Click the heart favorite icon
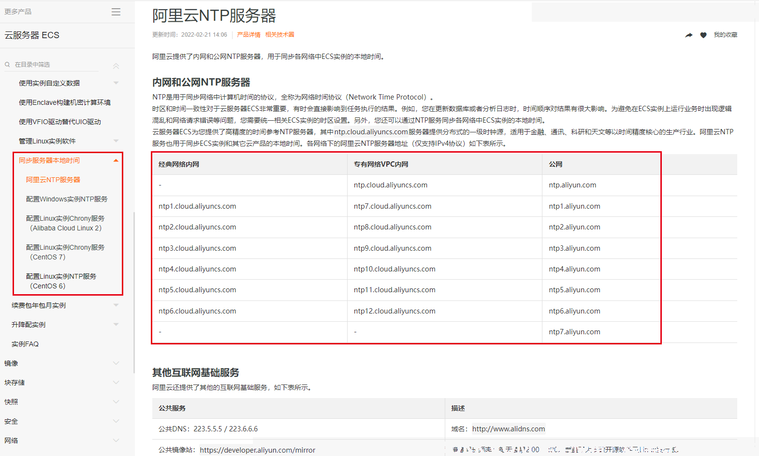759x456 pixels. 703,35
